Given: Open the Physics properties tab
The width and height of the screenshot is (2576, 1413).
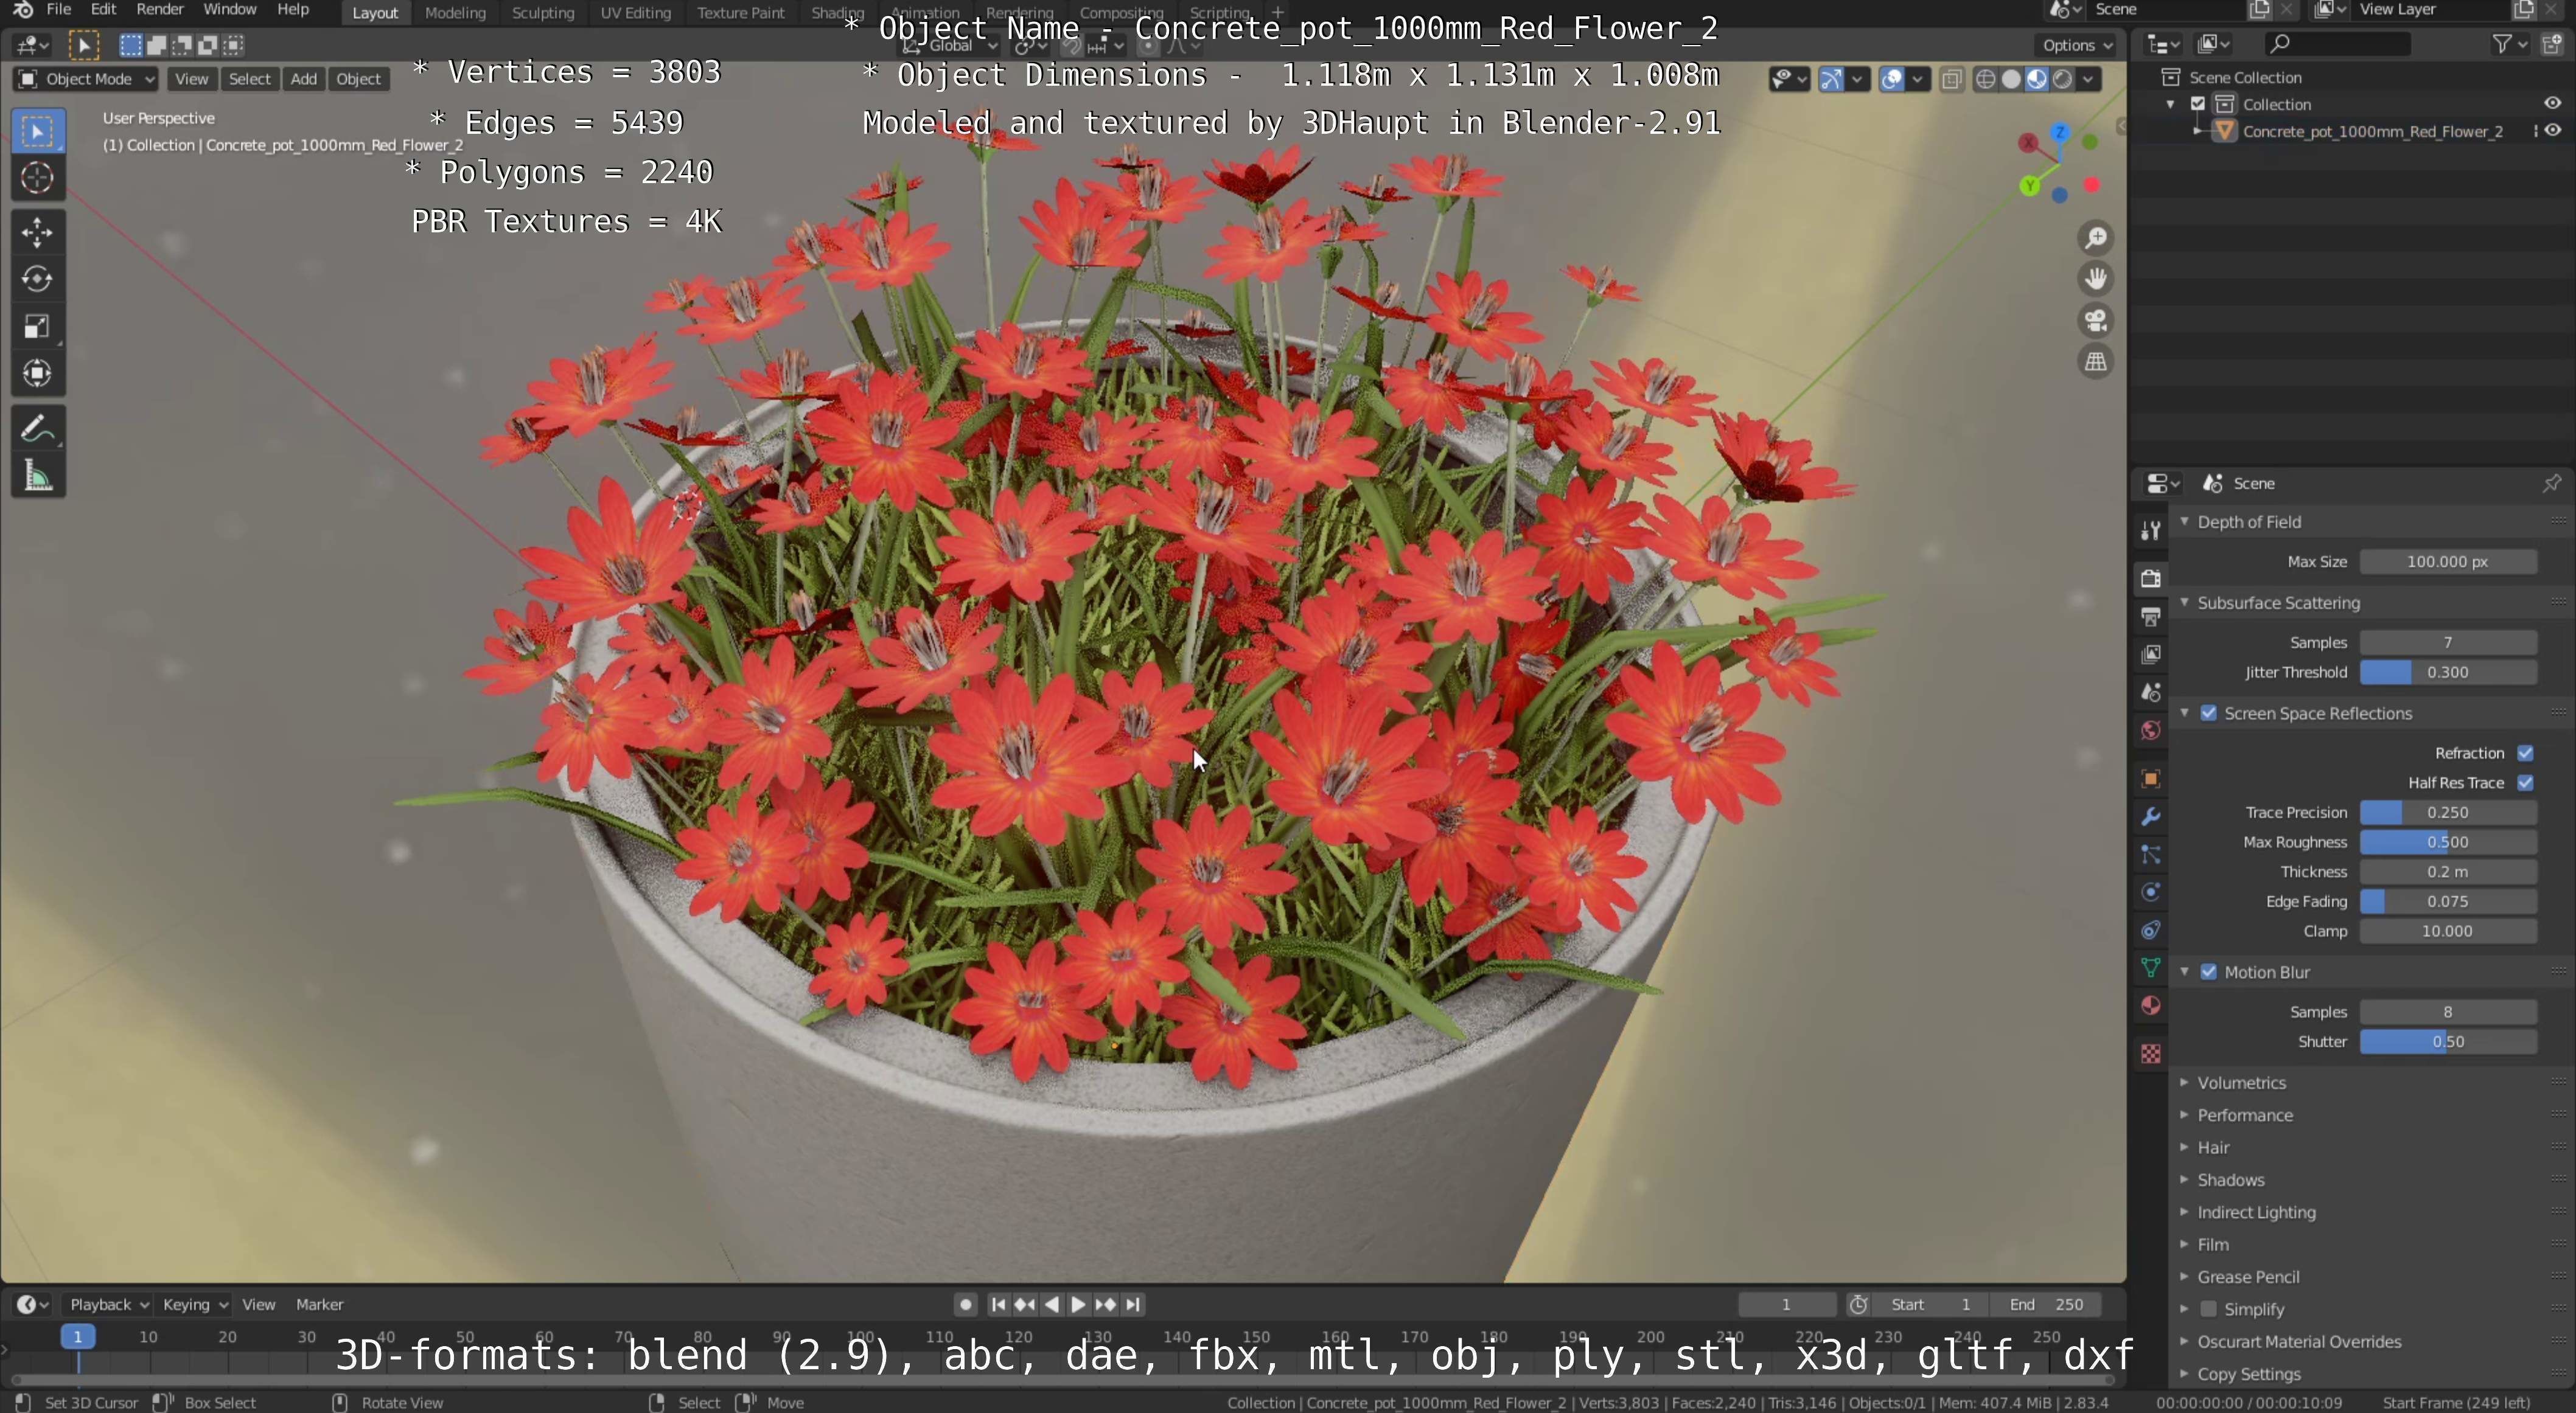Looking at the screenshot, I should pyautogui.click(x=2150, y=892).
